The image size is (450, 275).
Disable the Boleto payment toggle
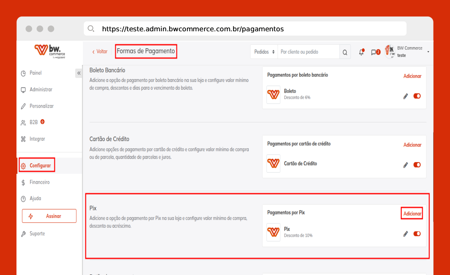(x=417, y=96)
